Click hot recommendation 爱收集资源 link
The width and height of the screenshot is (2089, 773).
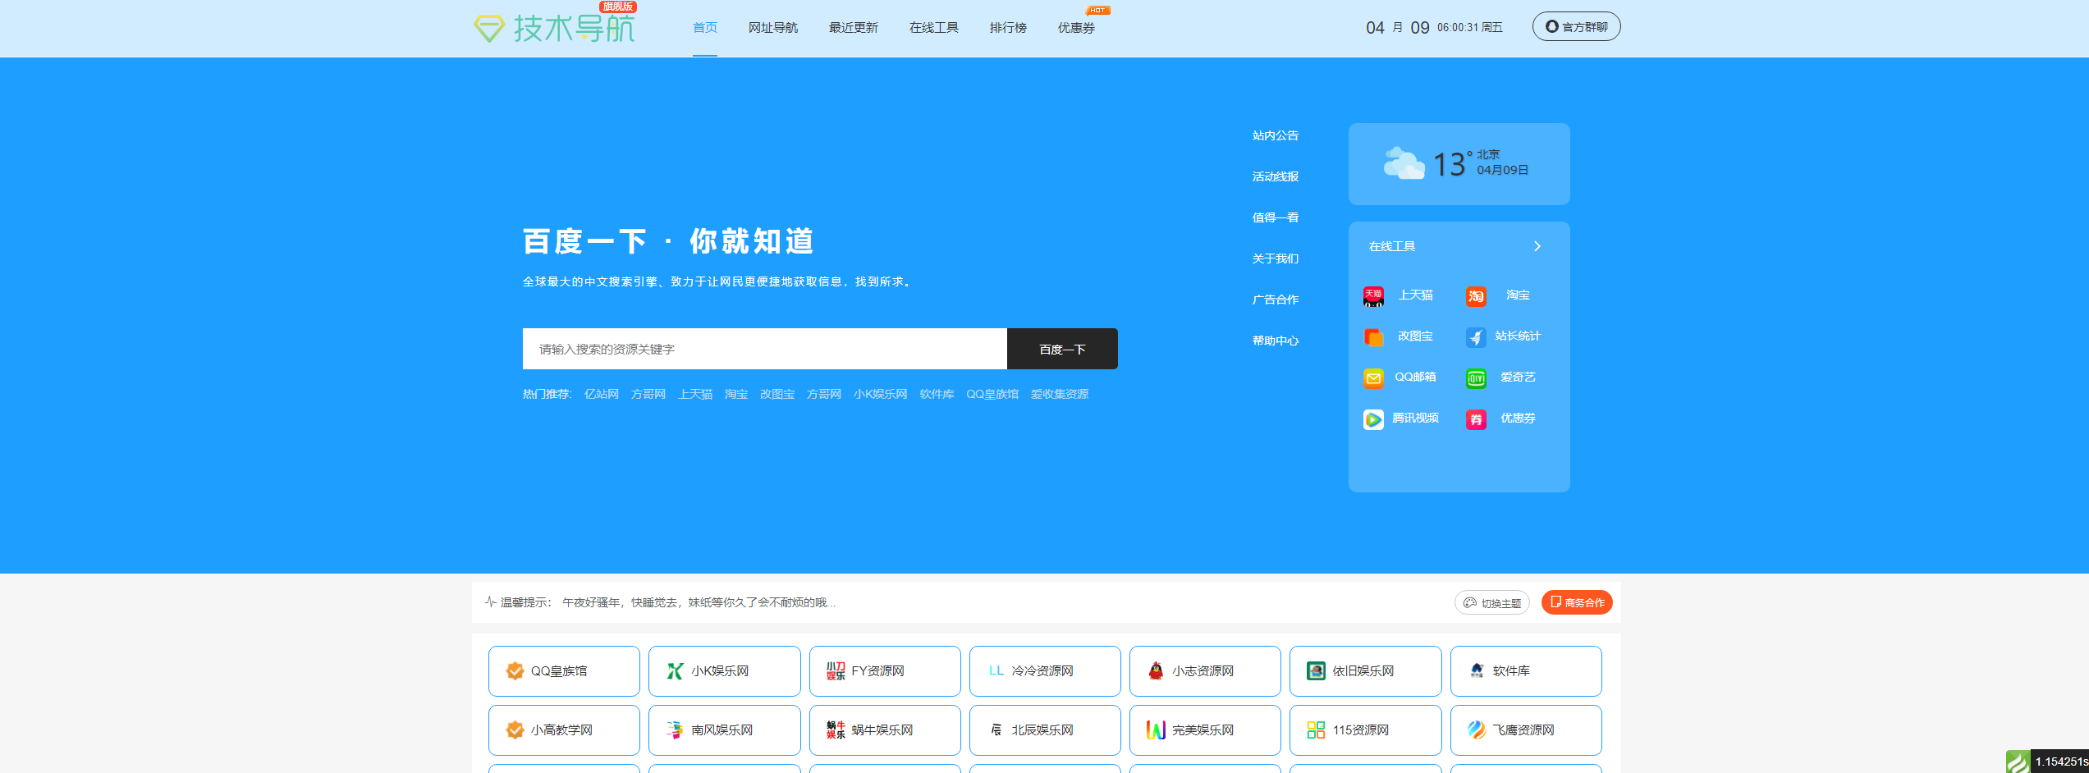(1060, 395)
